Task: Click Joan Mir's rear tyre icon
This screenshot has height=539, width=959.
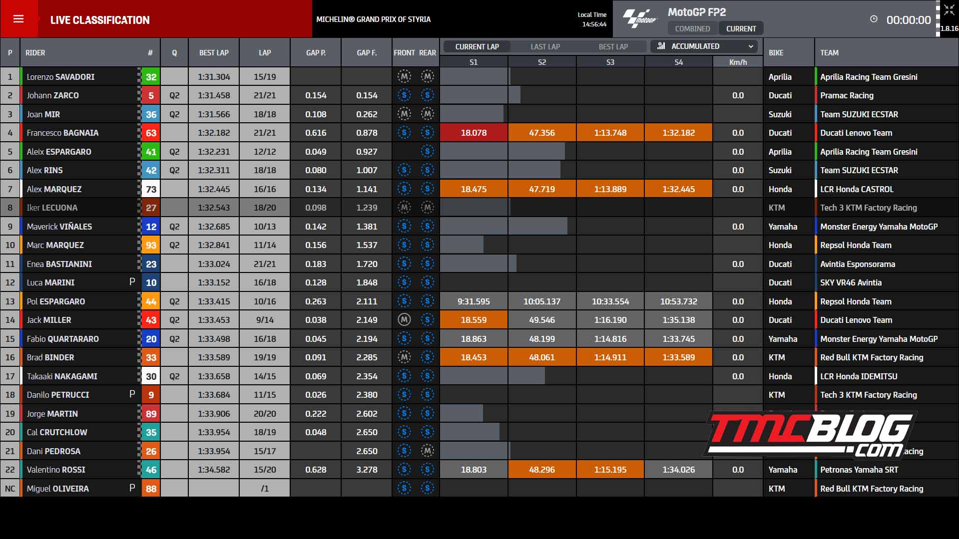Action: (427, 114)
